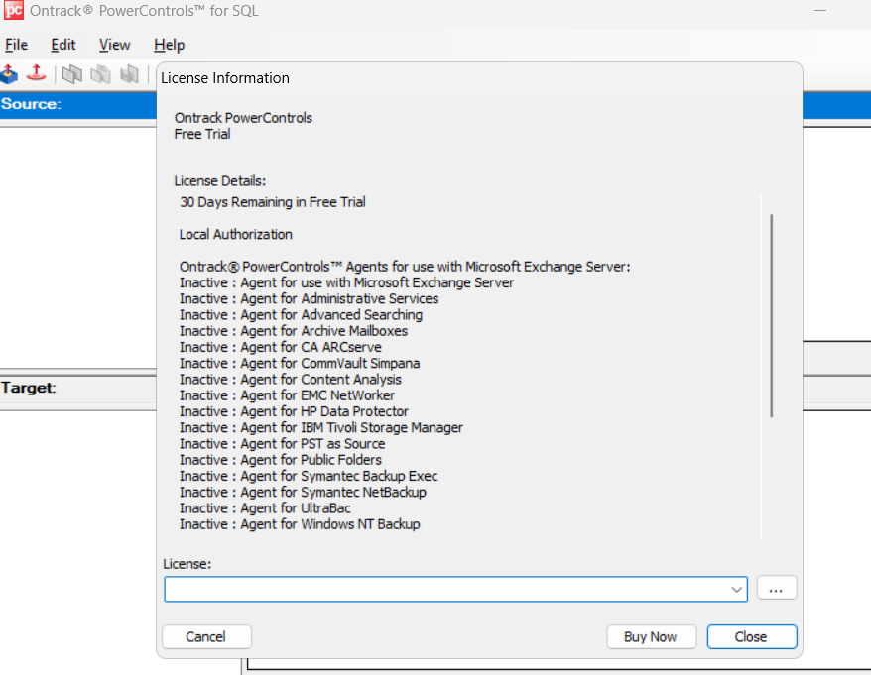Select 'Agent for Windows NT Backup' line
Screen dimensions: 871x675
point(300,524)
